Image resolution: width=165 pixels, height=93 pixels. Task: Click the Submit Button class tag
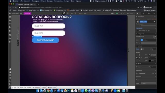tap(143, 22)
